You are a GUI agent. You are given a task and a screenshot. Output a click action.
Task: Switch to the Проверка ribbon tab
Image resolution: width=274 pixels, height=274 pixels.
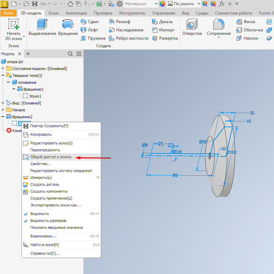(x=103, y=13)
